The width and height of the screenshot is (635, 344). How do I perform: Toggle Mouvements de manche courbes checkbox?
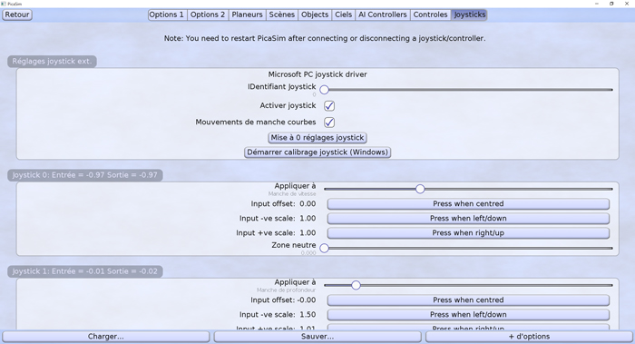(x=329, y=122)
